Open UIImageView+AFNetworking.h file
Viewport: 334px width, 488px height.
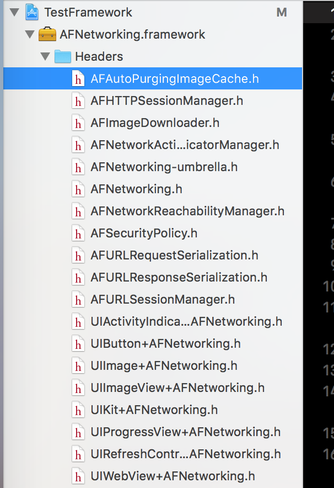click(153, 388)
